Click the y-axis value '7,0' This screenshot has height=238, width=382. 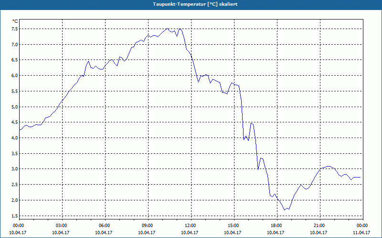[15, 44]
